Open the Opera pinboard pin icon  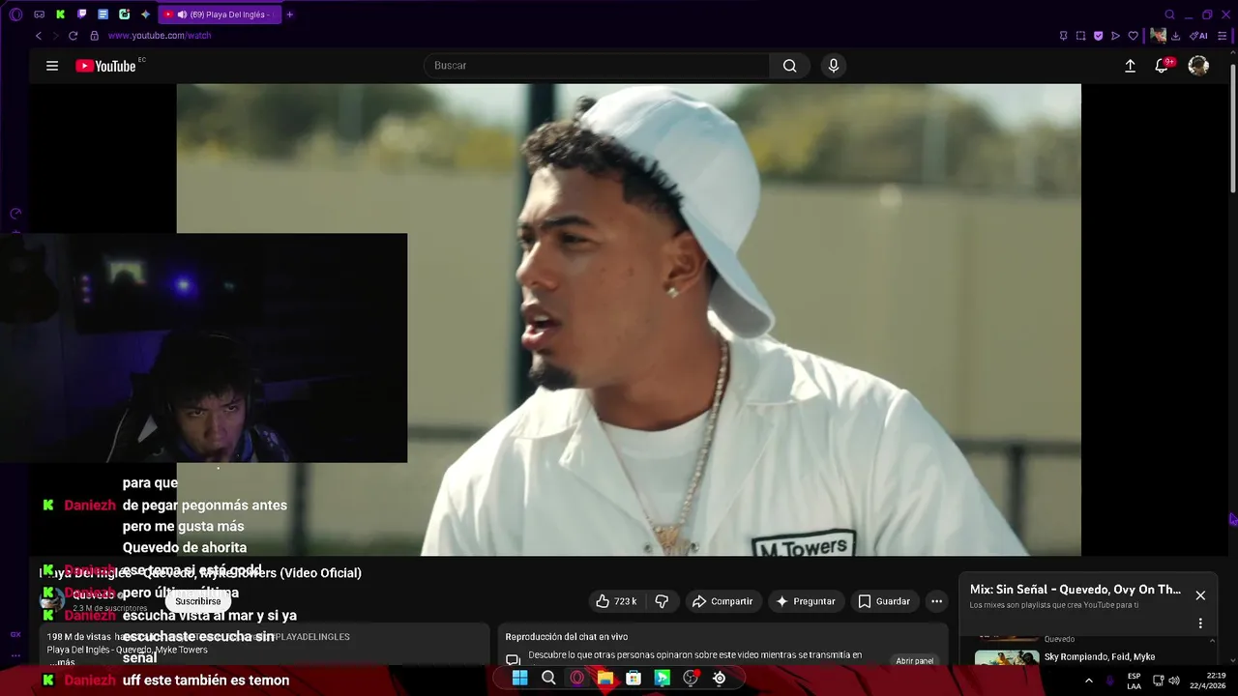(x=1063, y=36)
